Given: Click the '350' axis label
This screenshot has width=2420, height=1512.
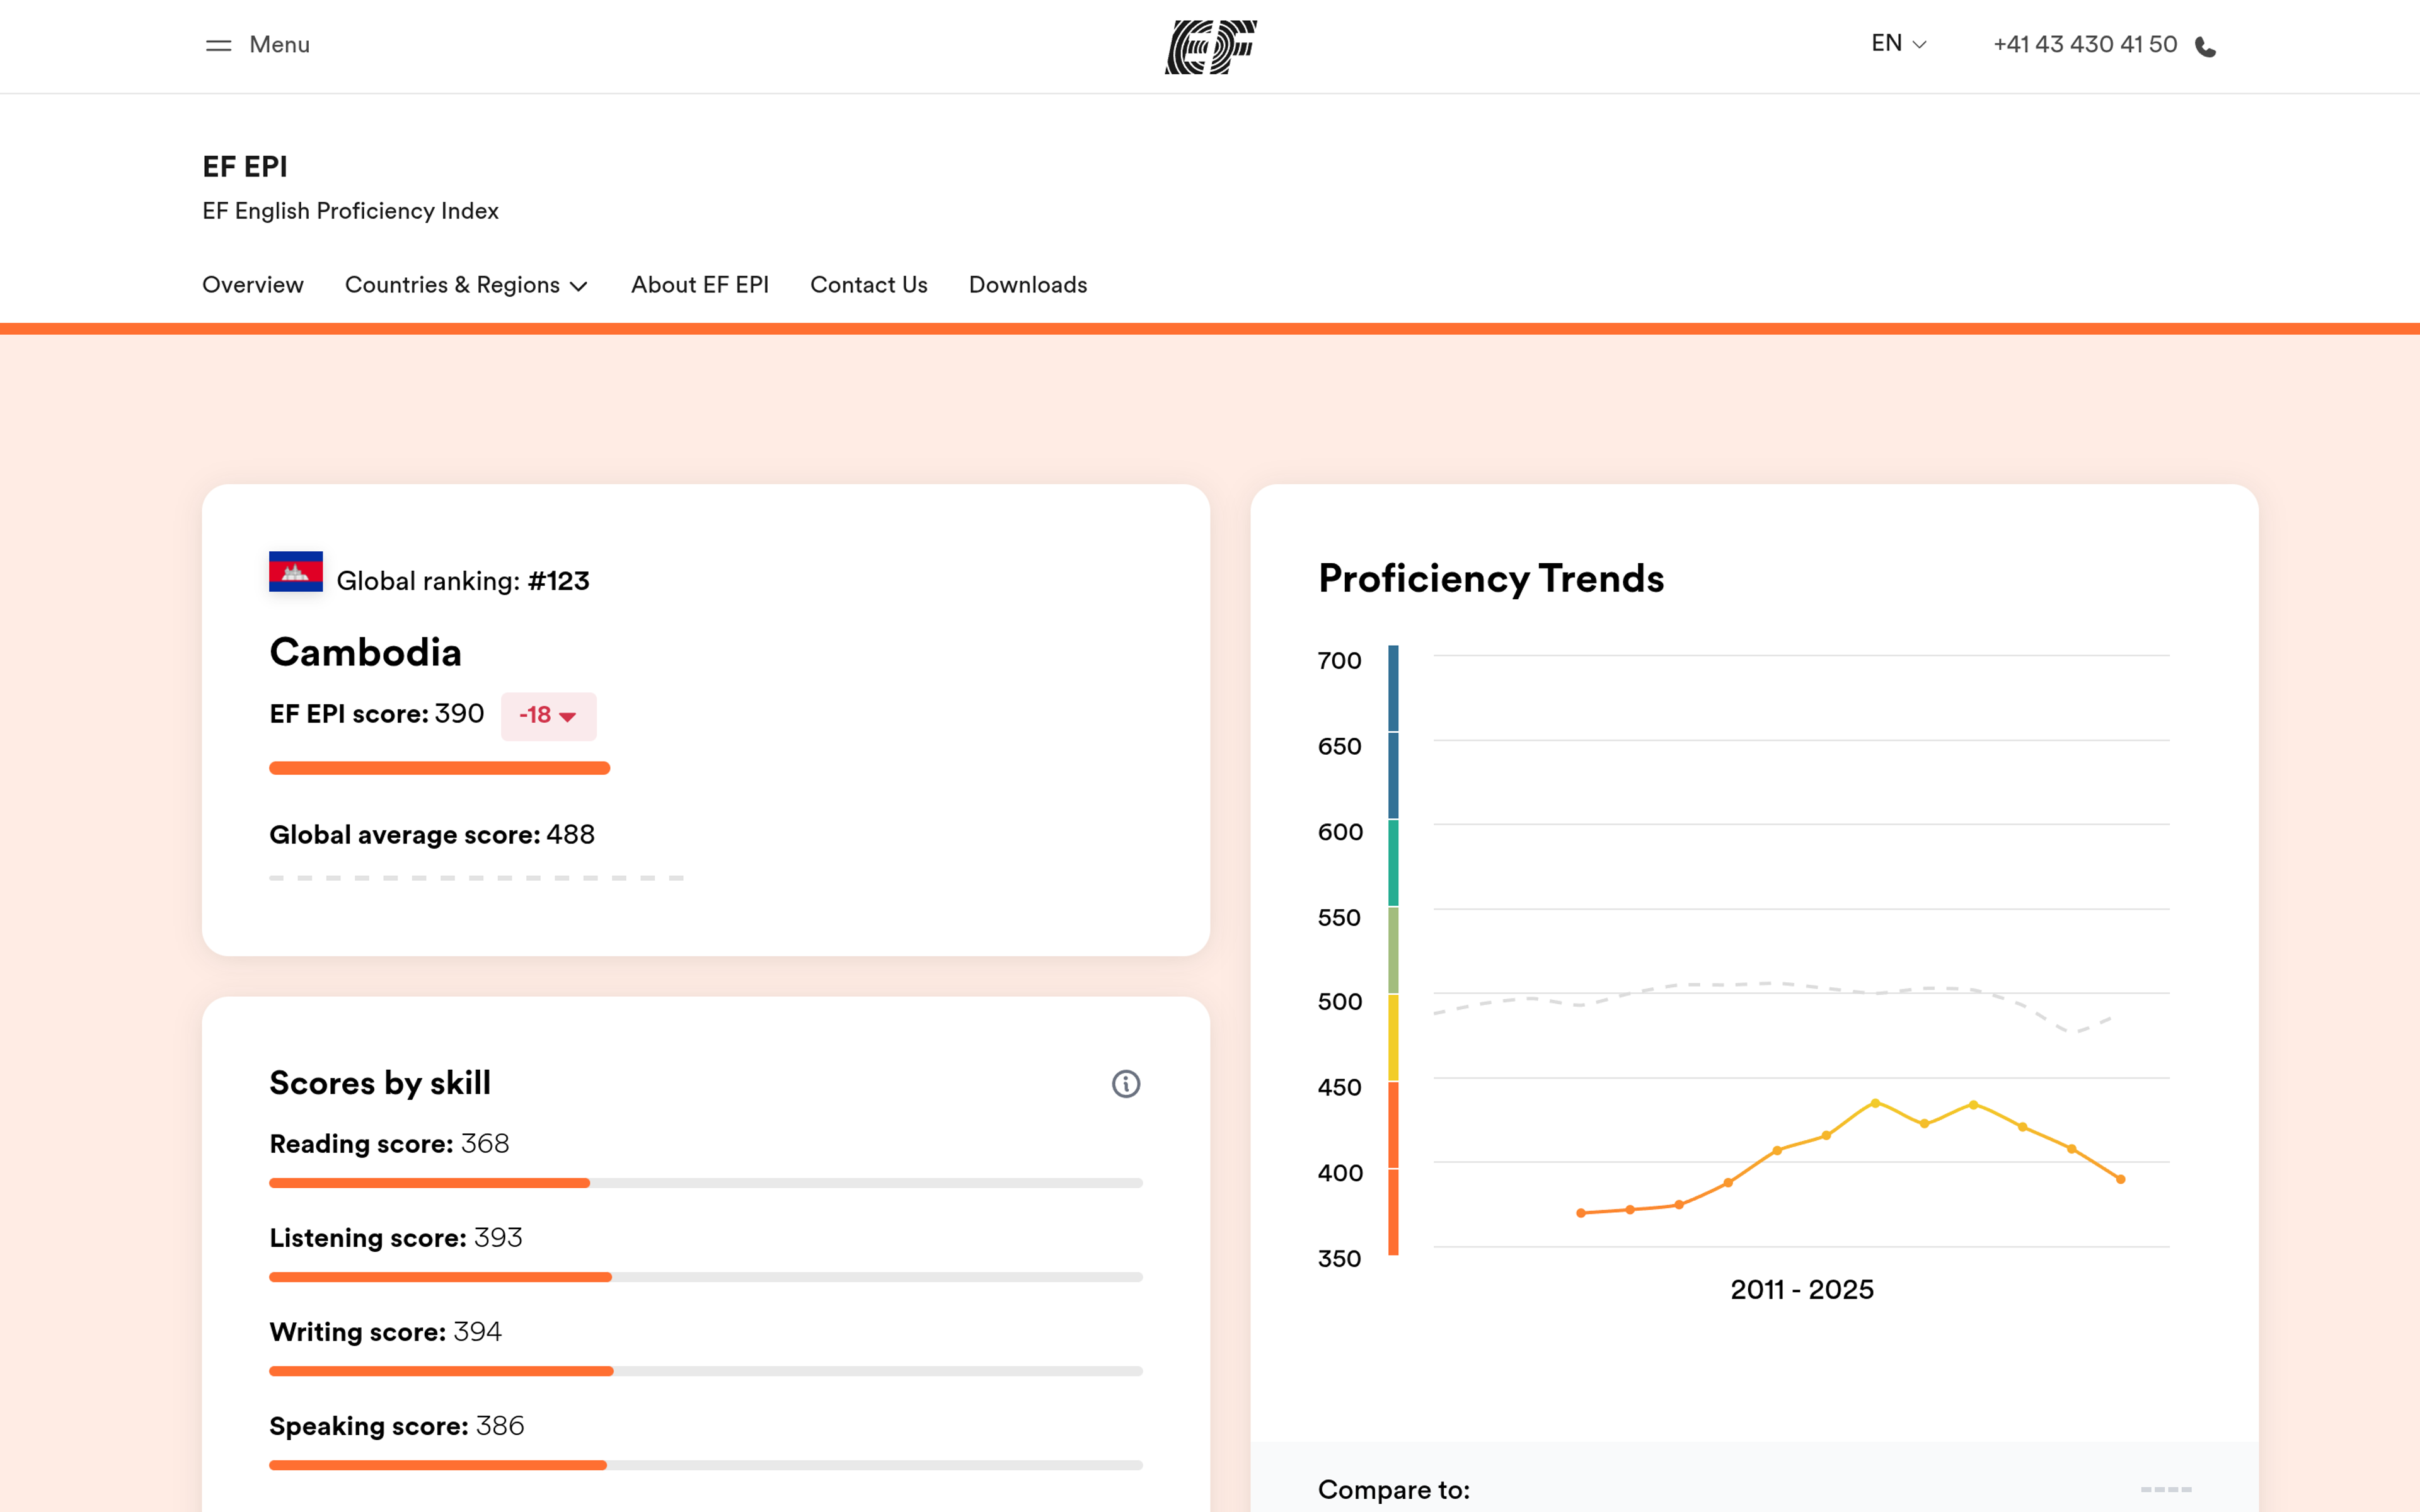Looking at the screenshot, I should [1340, 1259].
